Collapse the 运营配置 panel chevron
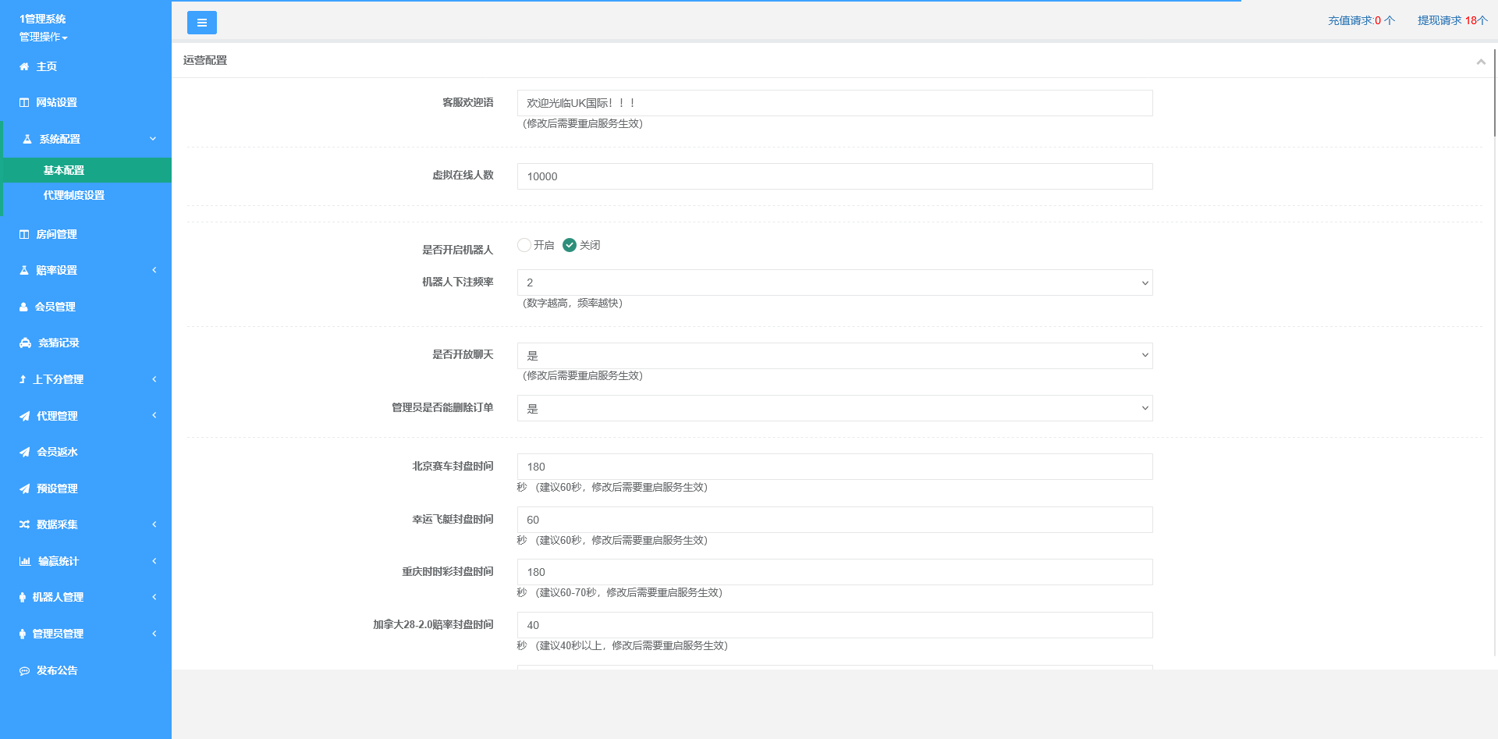 click(1480, 62)
